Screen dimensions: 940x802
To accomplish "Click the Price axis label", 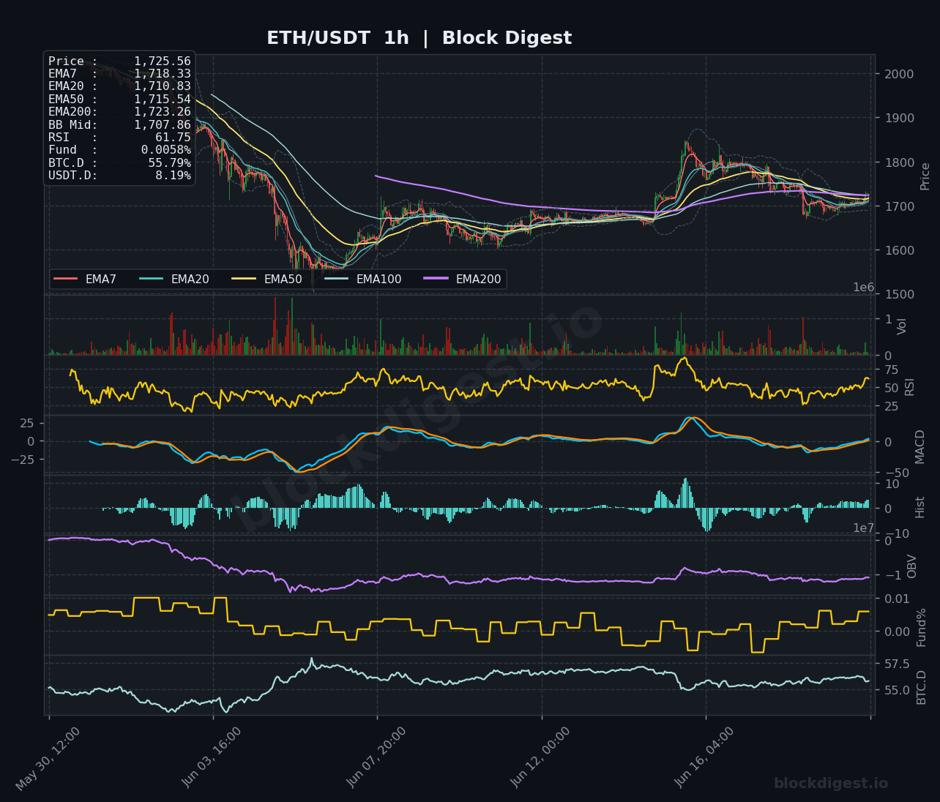I will 925,176.
